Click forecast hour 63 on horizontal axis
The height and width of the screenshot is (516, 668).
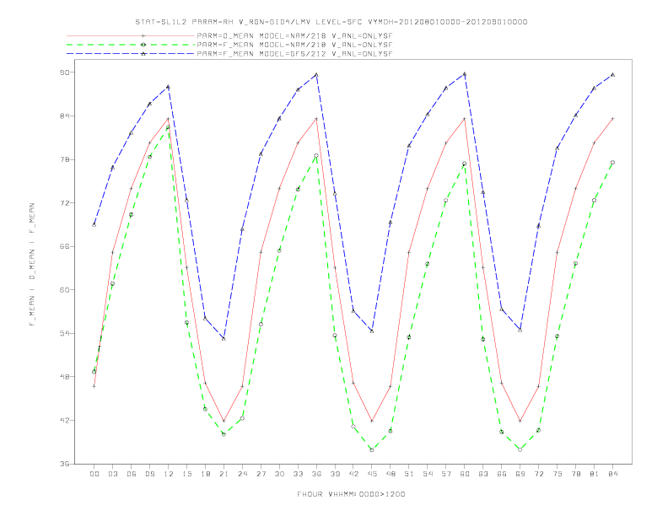click(483, 474)
